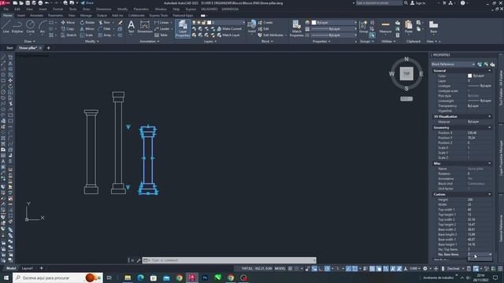The height and width of the screenshot is (283, 504).
Task: Select the Circle tool
Action: 30,26
